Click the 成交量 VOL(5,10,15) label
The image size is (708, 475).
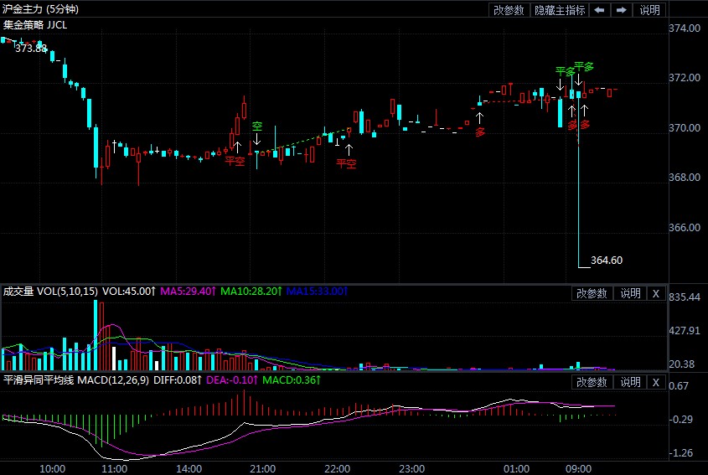click(50, 292)
